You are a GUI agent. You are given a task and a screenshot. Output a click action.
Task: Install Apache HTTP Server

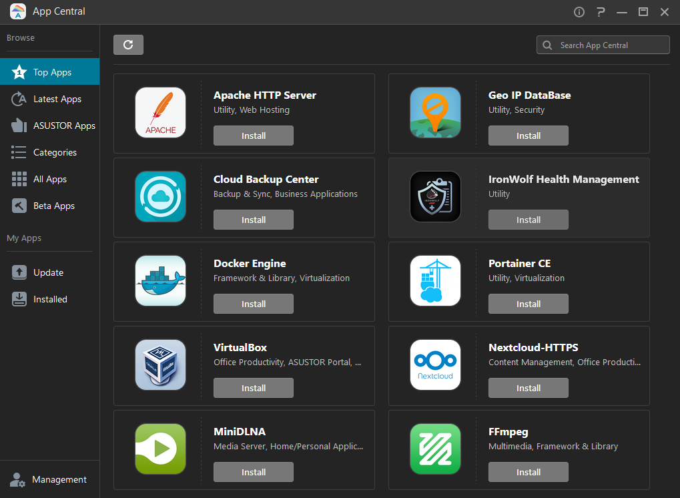pos(254,136)
